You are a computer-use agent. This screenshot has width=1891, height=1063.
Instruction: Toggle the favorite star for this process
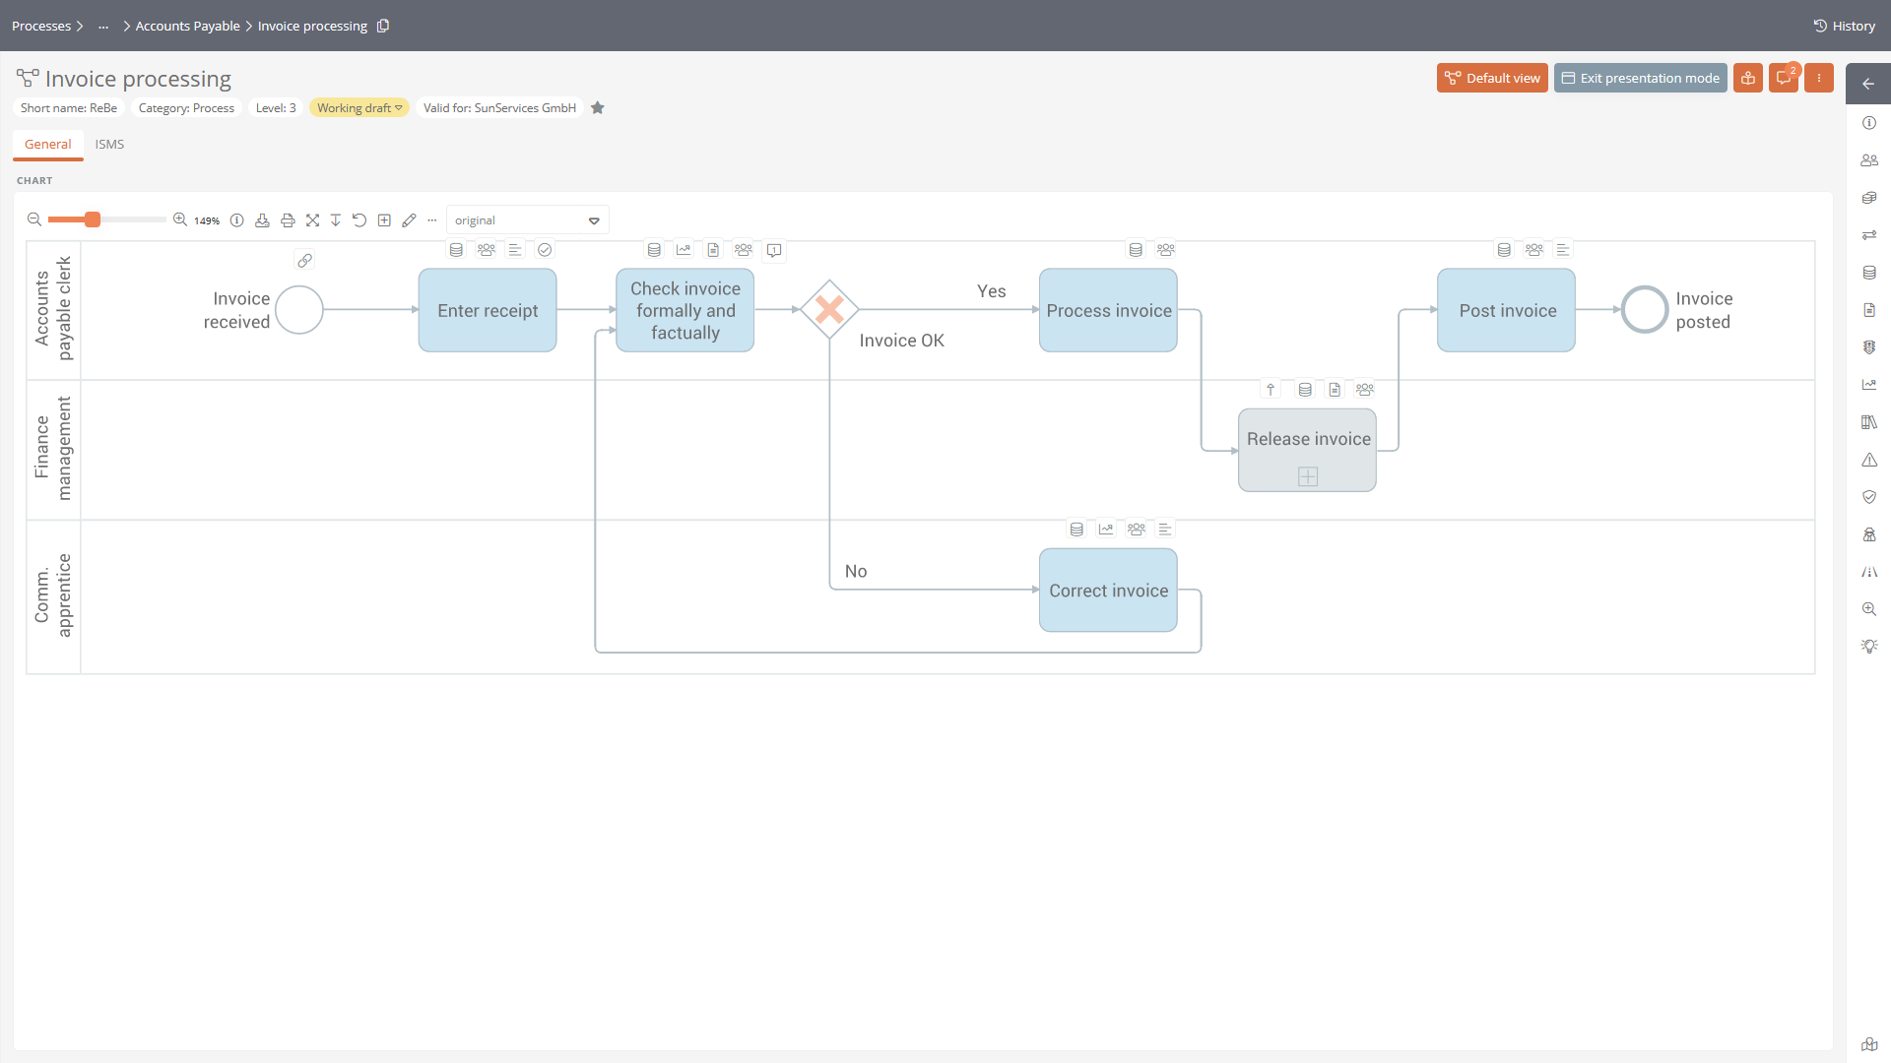(598, 108)
